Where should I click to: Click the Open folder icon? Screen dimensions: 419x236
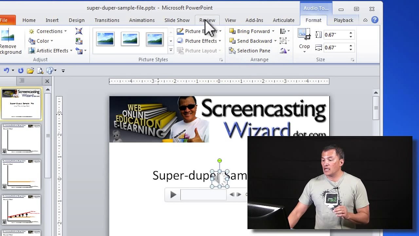click(x=30, y=70)
